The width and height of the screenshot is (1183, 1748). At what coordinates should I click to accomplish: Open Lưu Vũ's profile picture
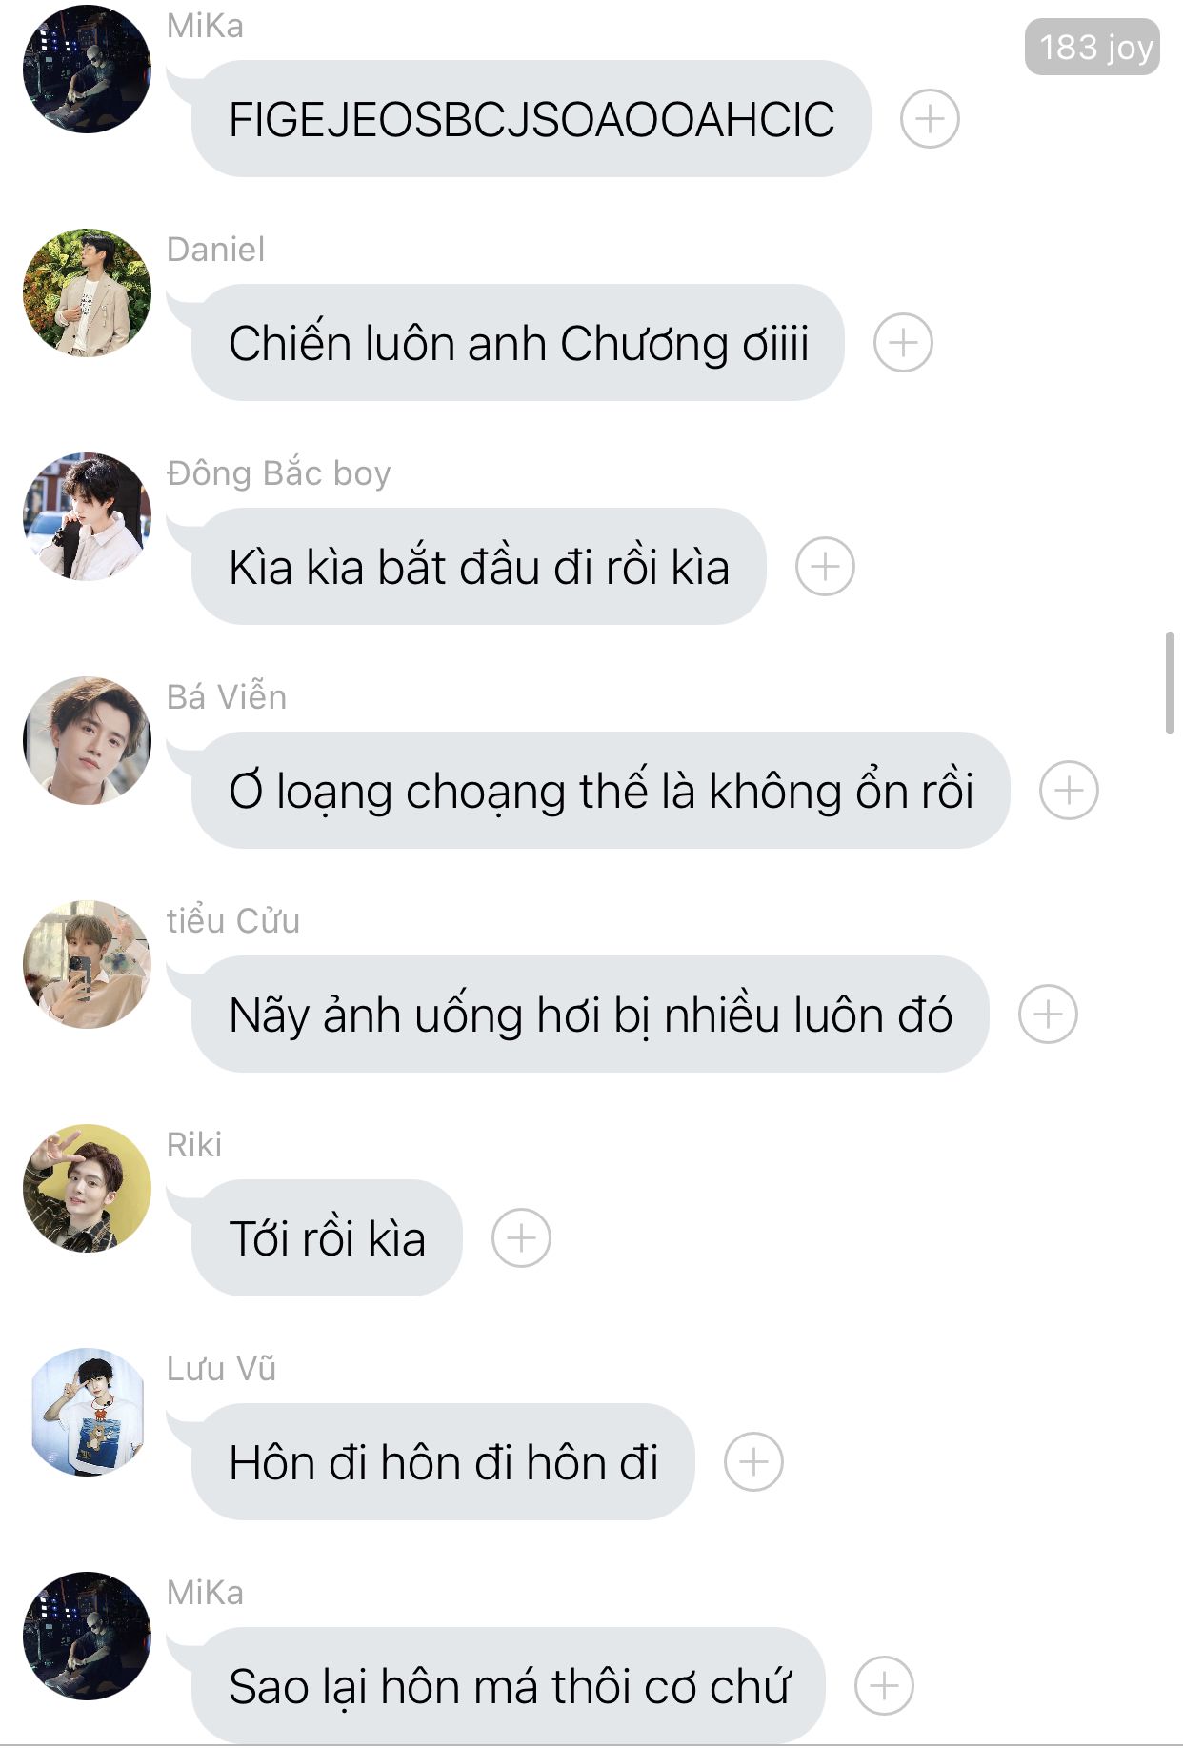coord(87,1412)
